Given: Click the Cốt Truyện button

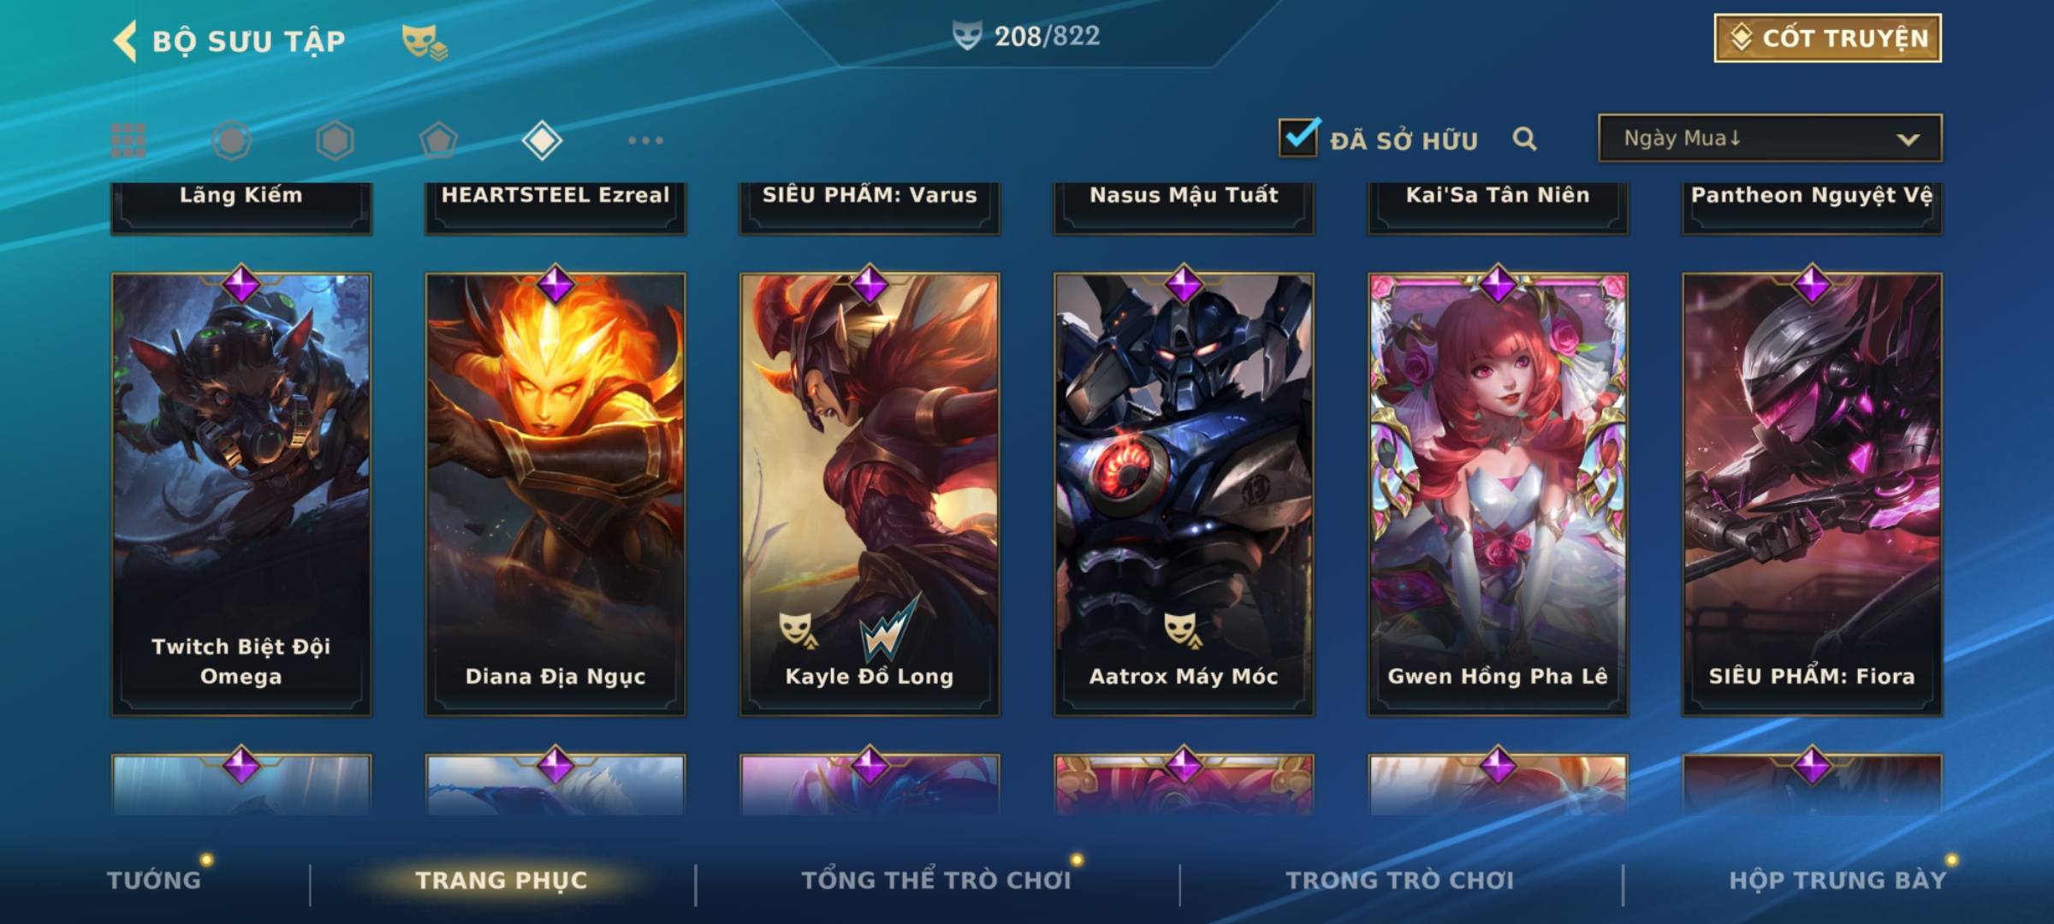Looking at the screenshot, I should coord(1827,38).
